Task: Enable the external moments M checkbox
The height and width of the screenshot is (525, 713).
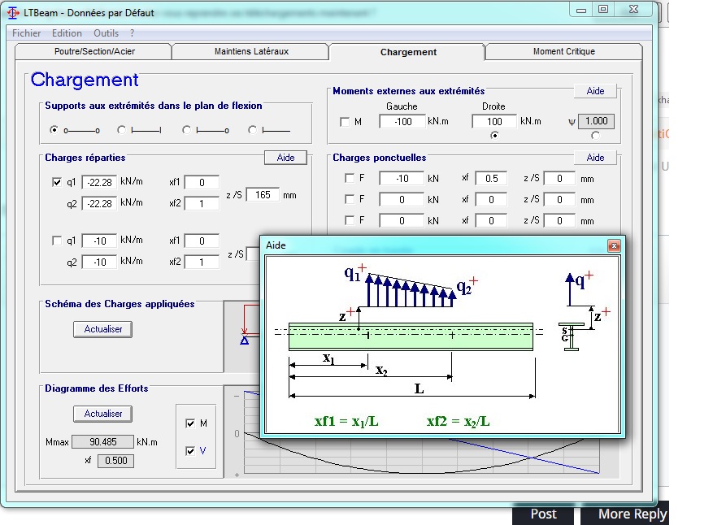Action: (345, 122)
